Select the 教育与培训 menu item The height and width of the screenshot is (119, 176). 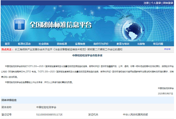pyautogui.click(x=123, y=44)
